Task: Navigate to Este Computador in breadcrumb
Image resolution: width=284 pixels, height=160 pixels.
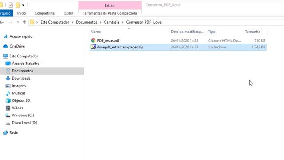Action: 55,22
